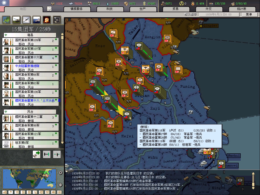The image size is (260, 195).
Task: Select the naval units ship icon
Action: pyautogui.click(x=36, y=20)
